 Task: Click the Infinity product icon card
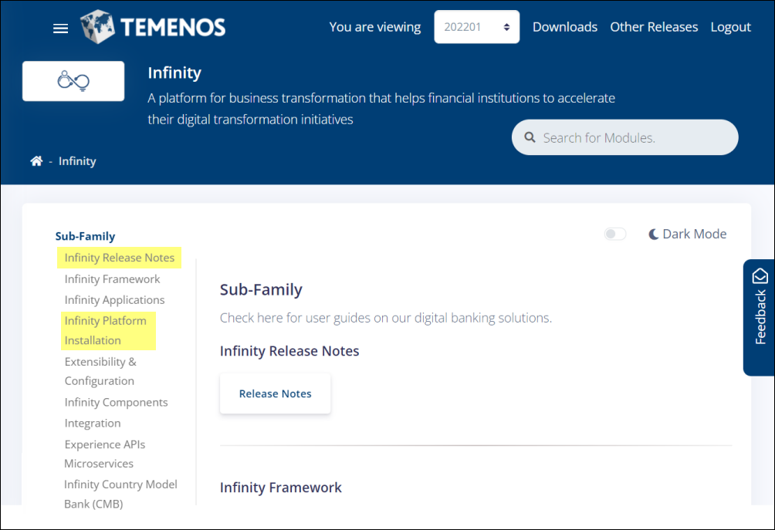pos(73,80)
